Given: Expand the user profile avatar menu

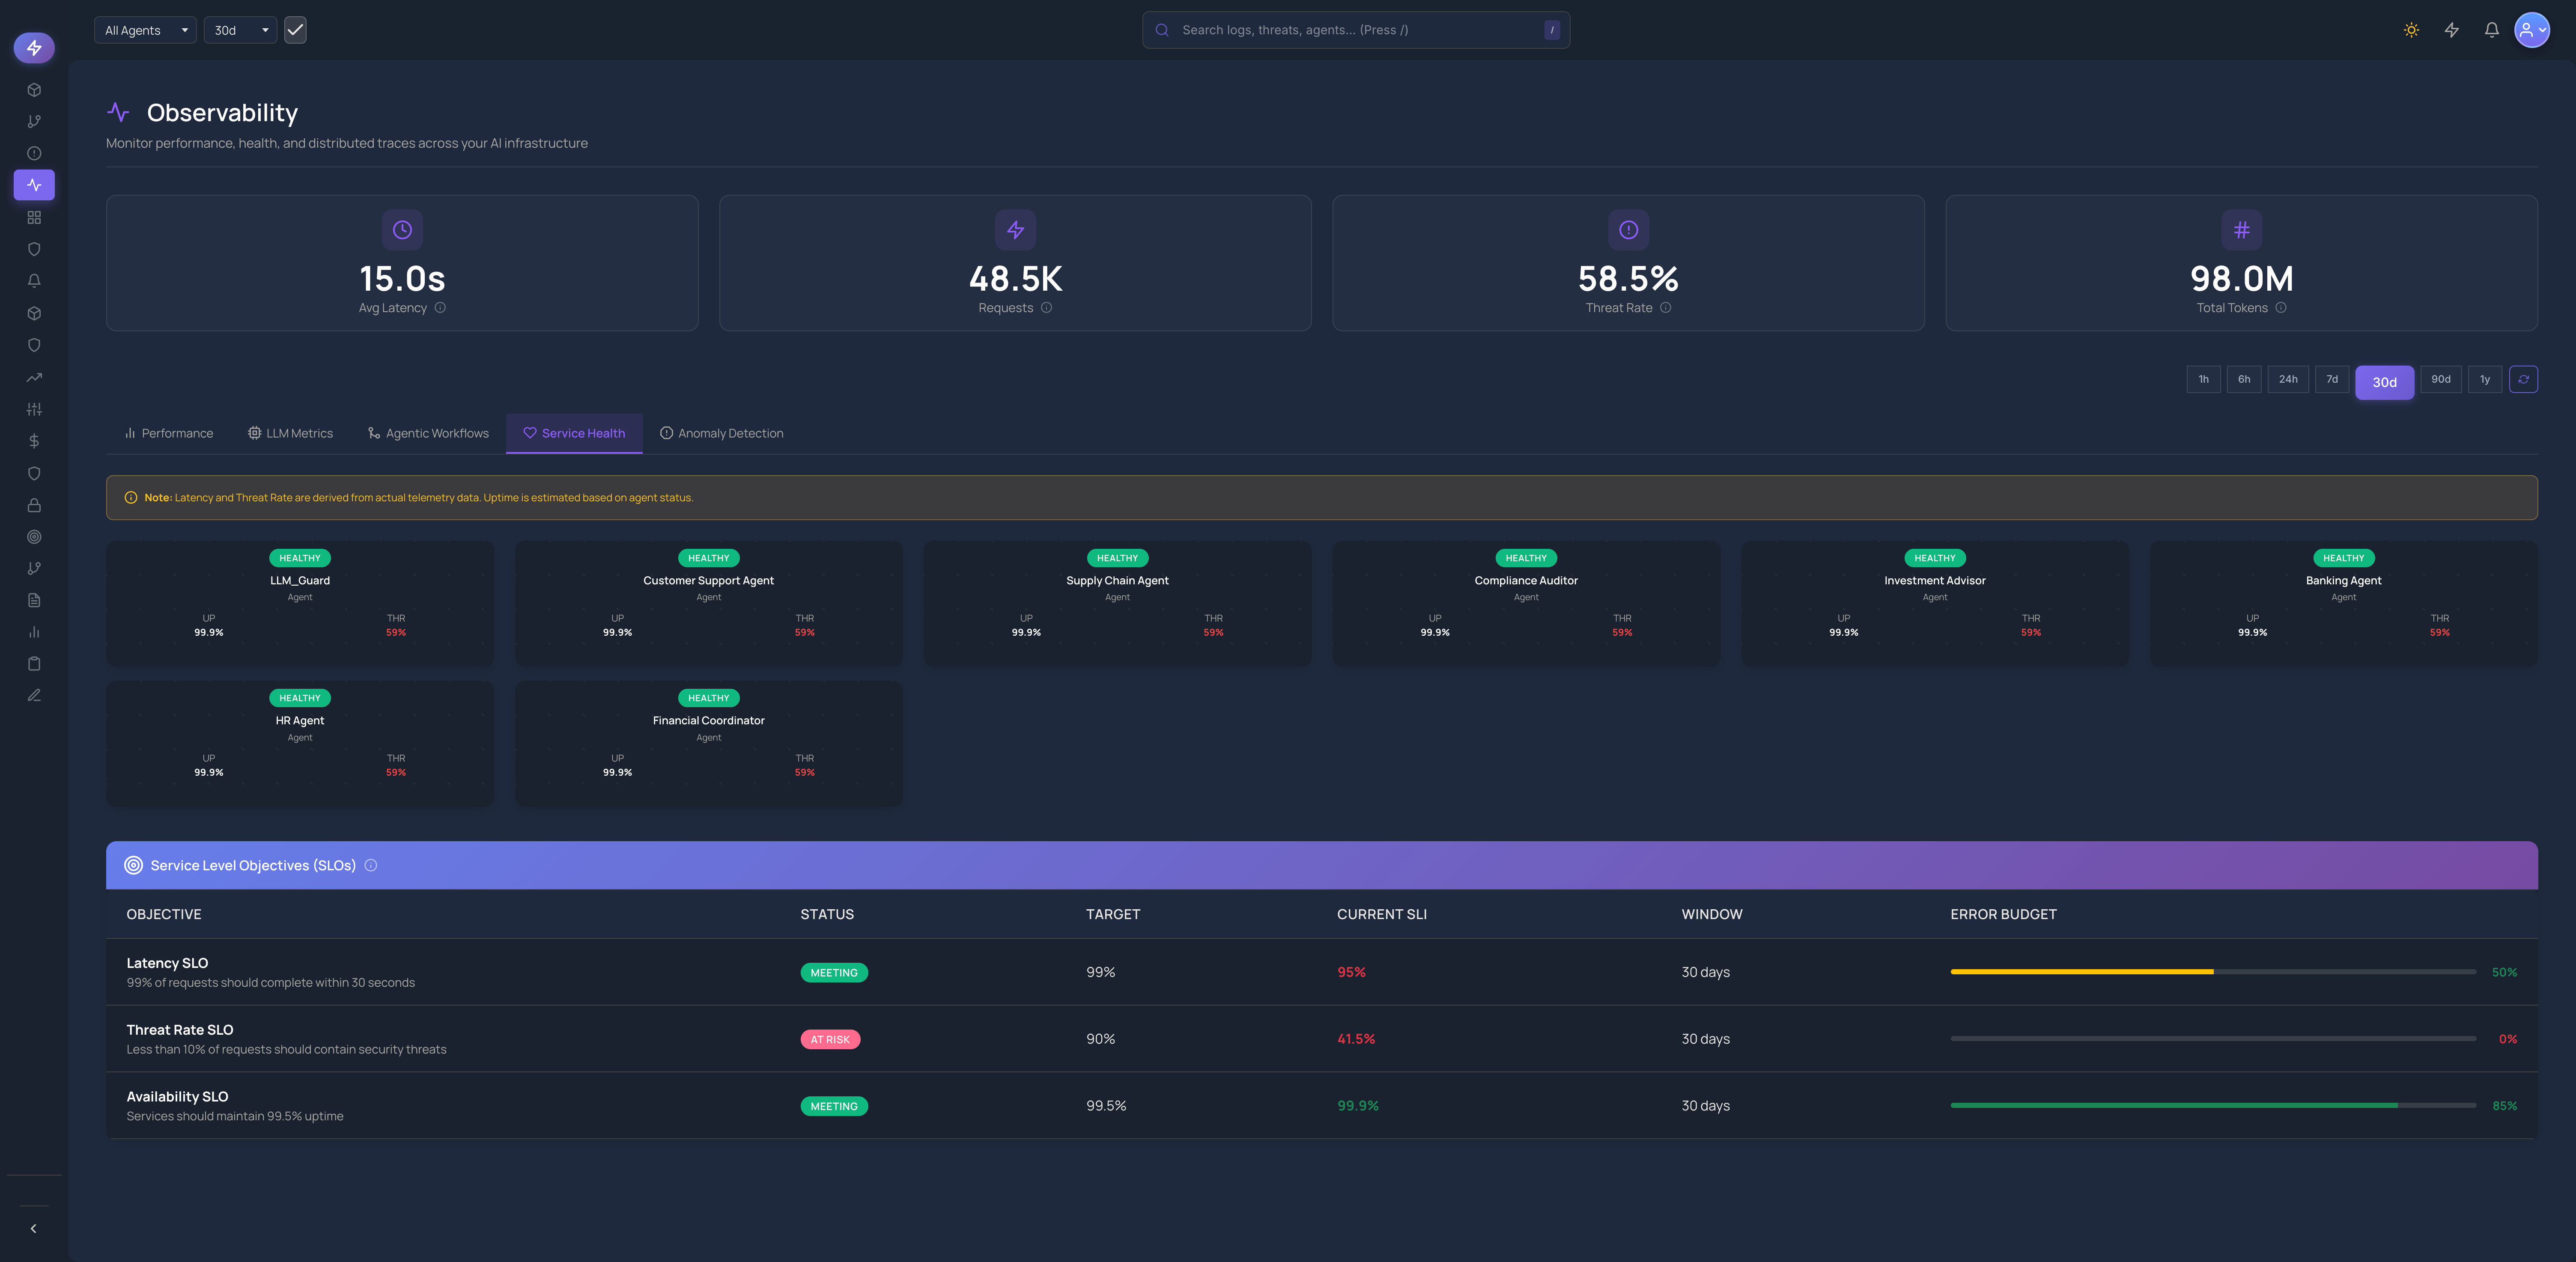Looking at the screenshot, I should 2531,30.
